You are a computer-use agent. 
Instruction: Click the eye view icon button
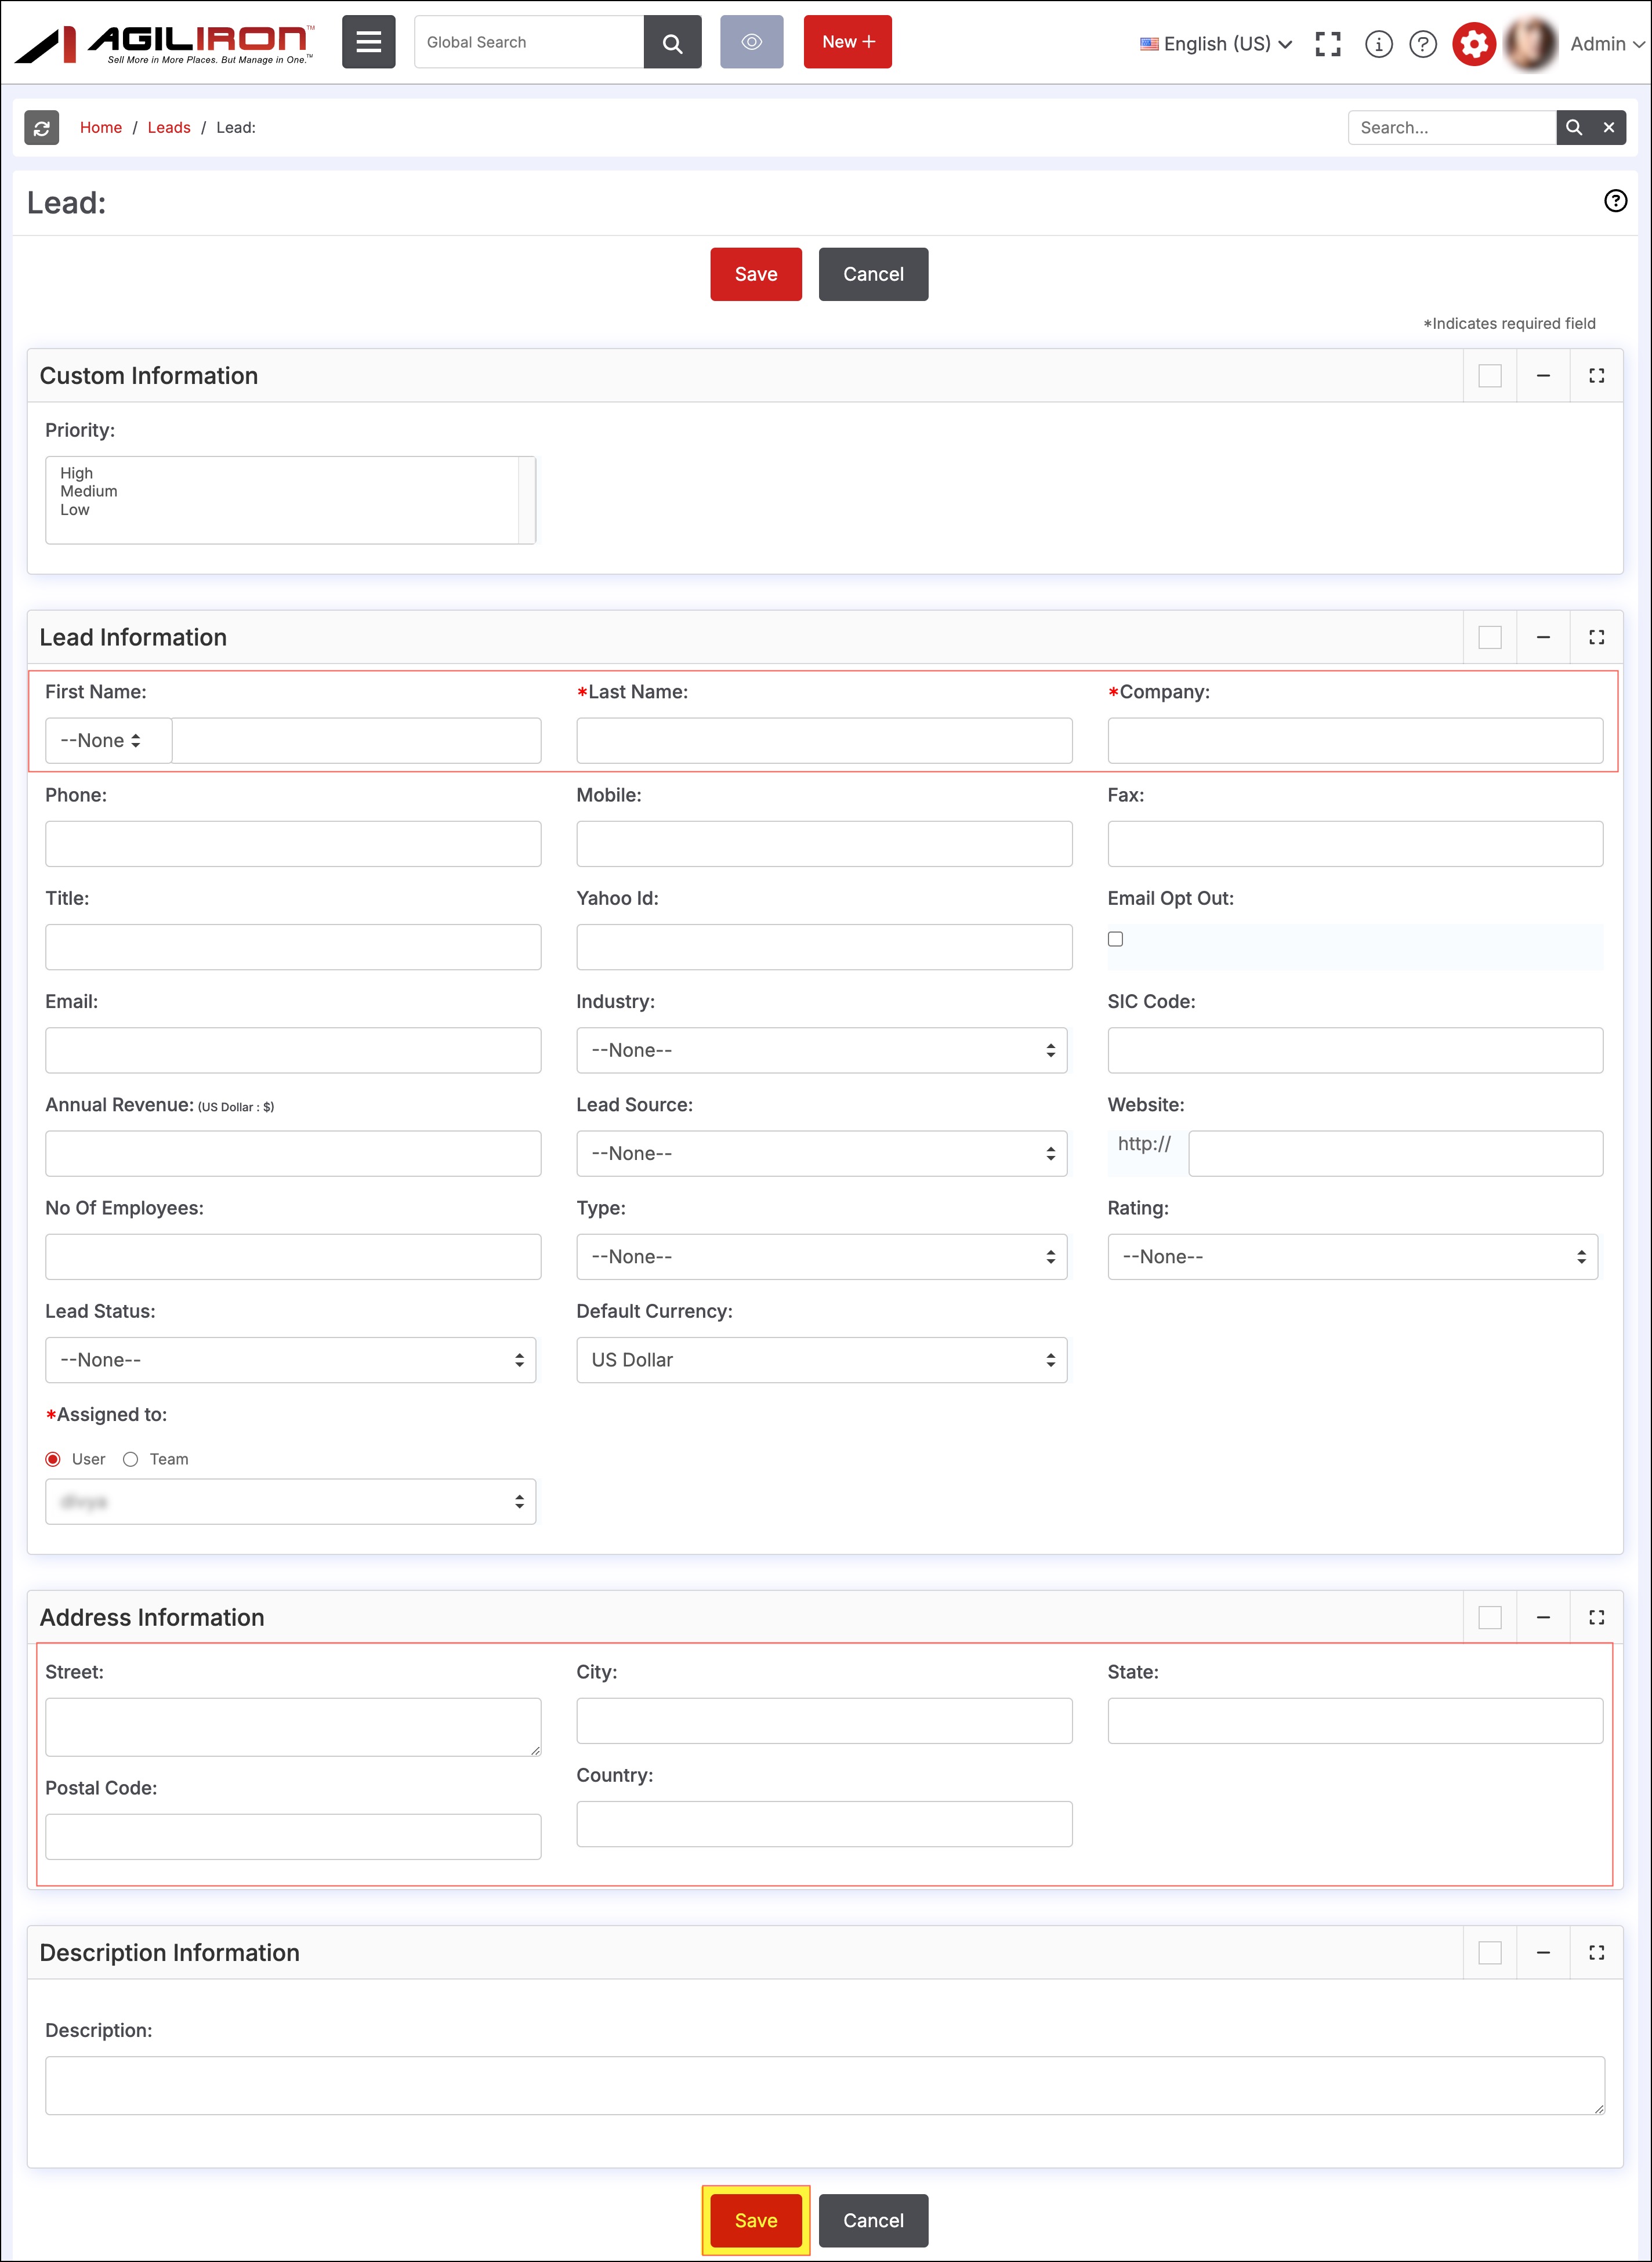(751, 42)
